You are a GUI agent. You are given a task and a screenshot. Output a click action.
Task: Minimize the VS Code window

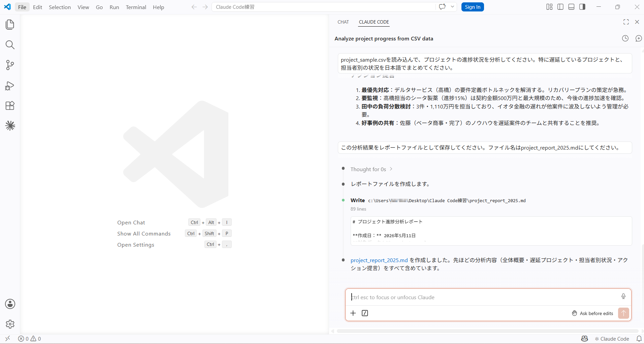(599, 7)
